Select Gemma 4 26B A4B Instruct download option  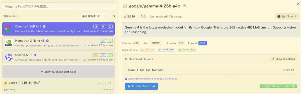point(211,70)
